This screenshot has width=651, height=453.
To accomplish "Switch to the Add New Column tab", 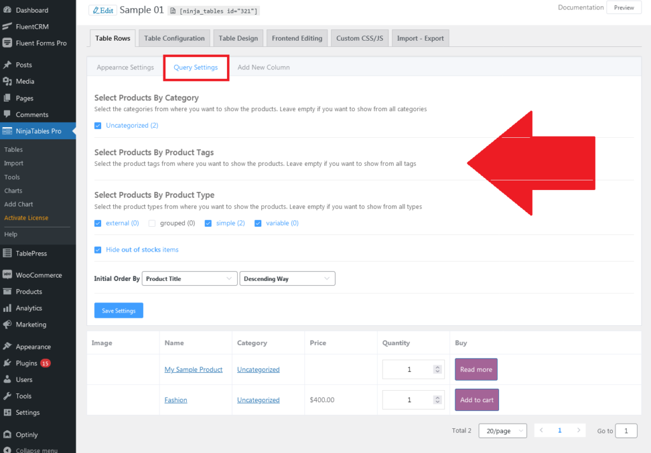I will [x=263, y=67].
